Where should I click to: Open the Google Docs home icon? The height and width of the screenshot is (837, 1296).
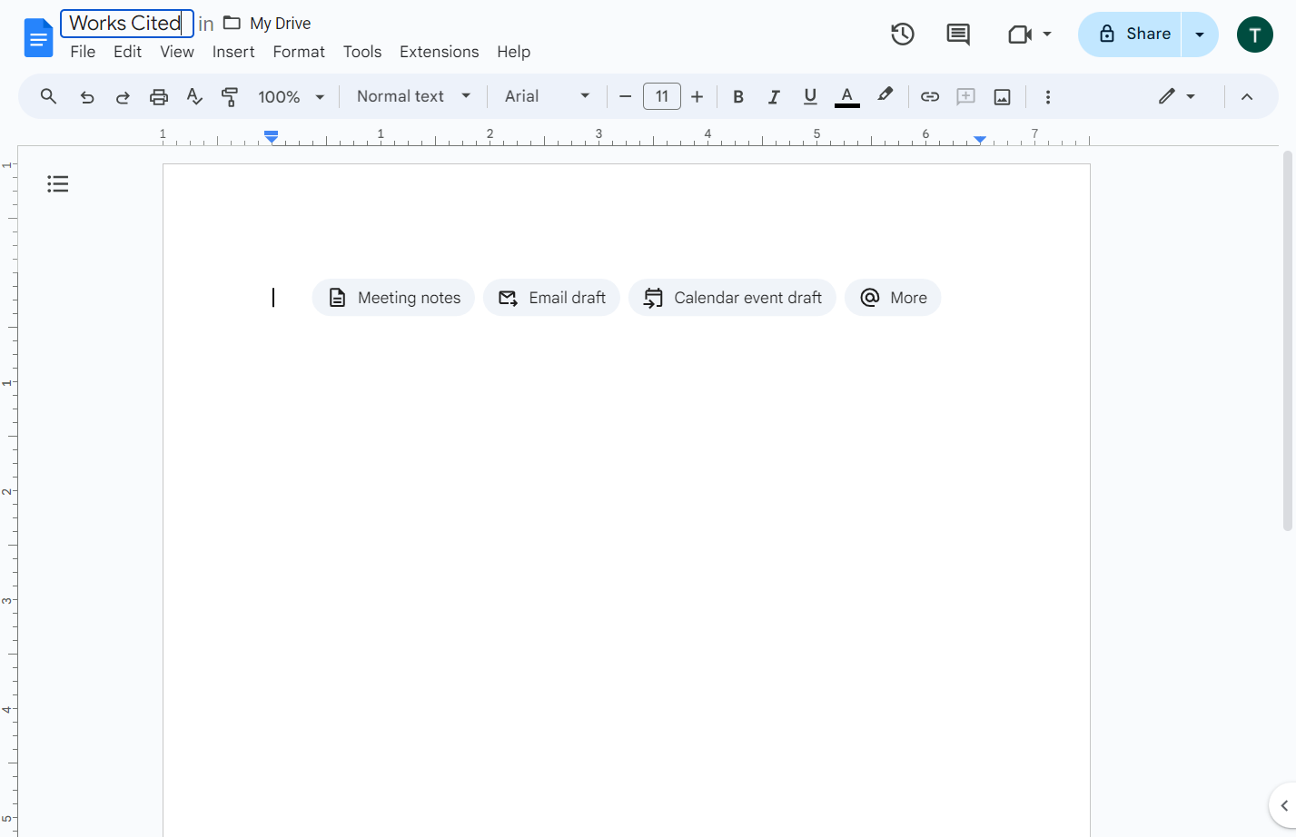pyautogui.click(x=38, y=37)
